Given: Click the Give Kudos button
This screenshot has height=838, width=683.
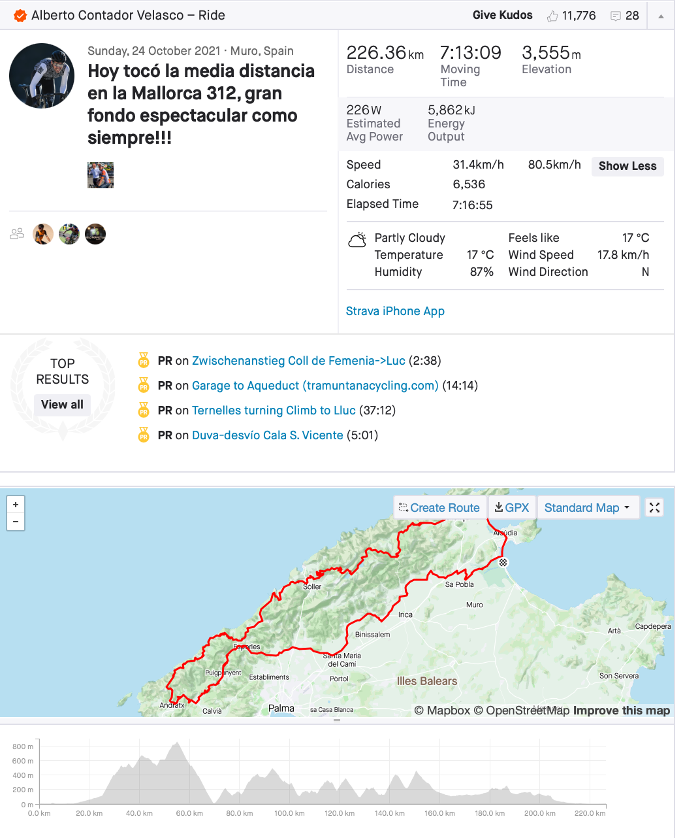Looking at the screenshot, I should pos(502,15).
